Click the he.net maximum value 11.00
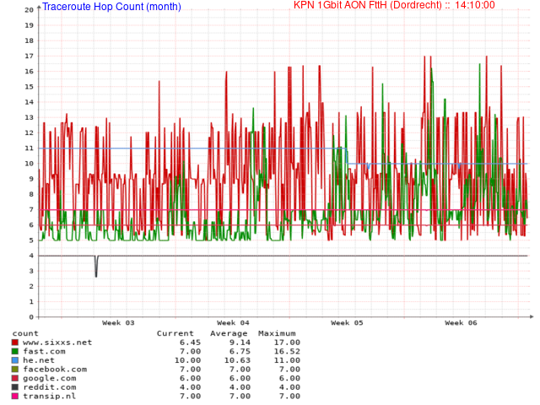Image resolution: width=540 pixels, height=405 pixels. pos(287,360)
